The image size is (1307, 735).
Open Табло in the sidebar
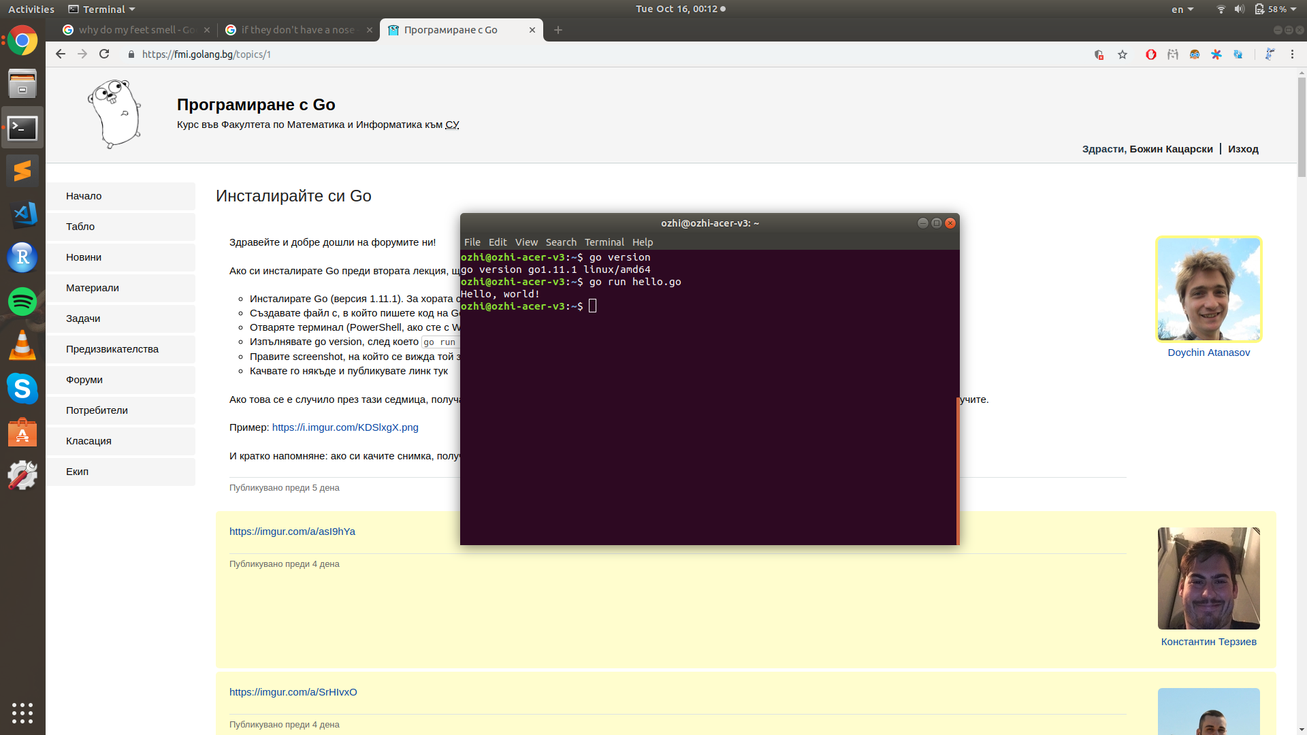coord(120,227)
